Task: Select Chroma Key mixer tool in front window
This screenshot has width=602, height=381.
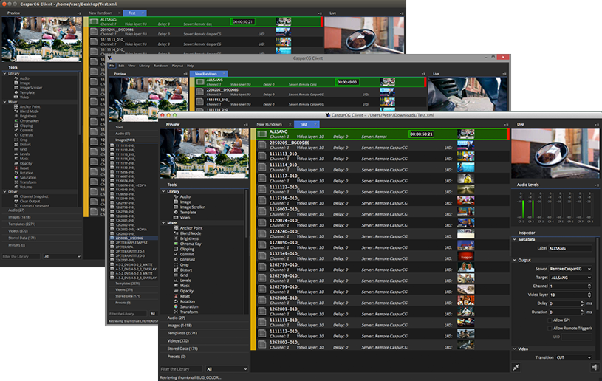Action: 188,244
